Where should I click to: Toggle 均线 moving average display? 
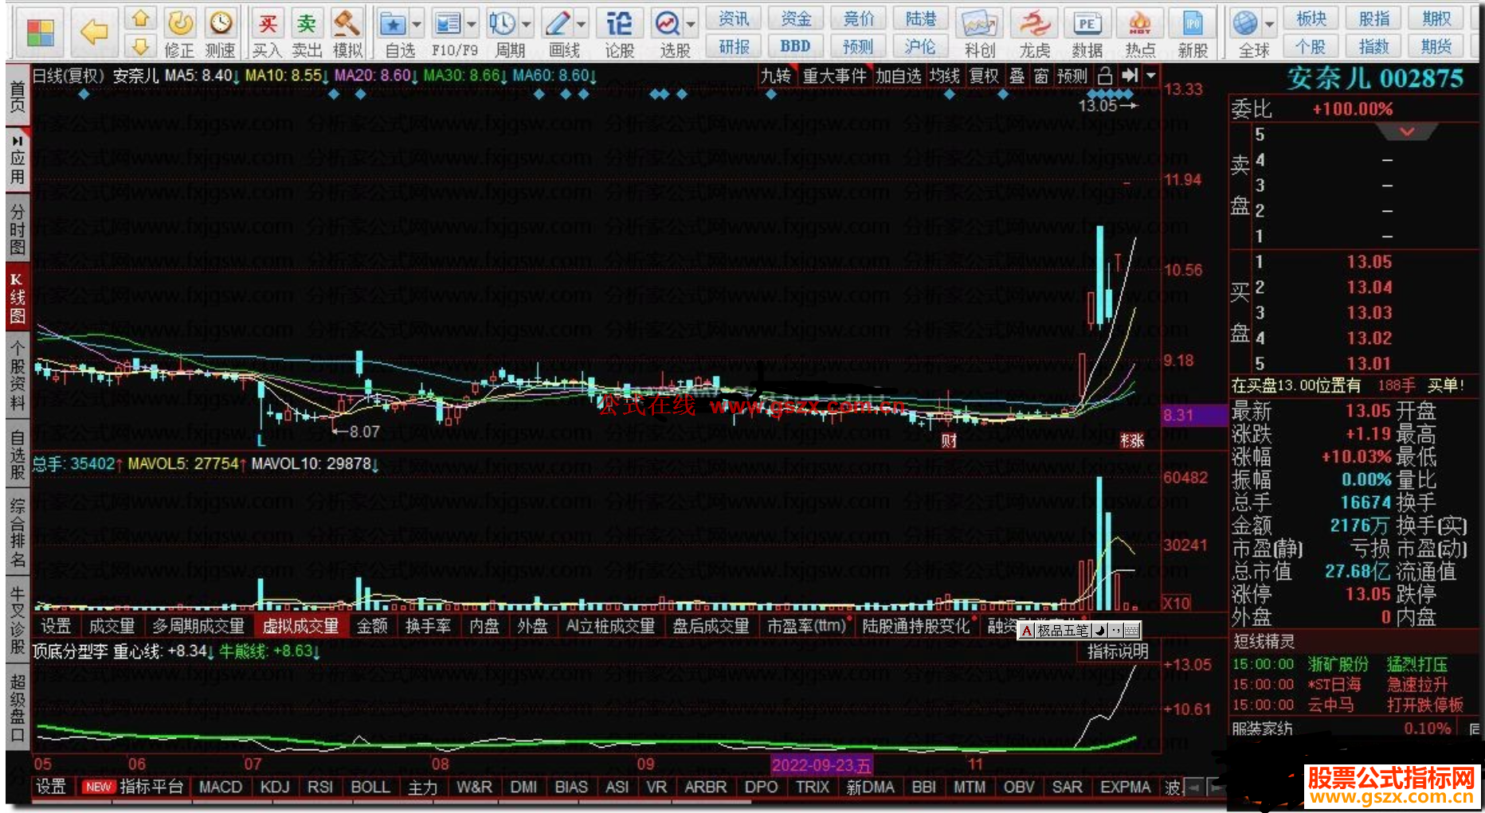pos(944,76)
